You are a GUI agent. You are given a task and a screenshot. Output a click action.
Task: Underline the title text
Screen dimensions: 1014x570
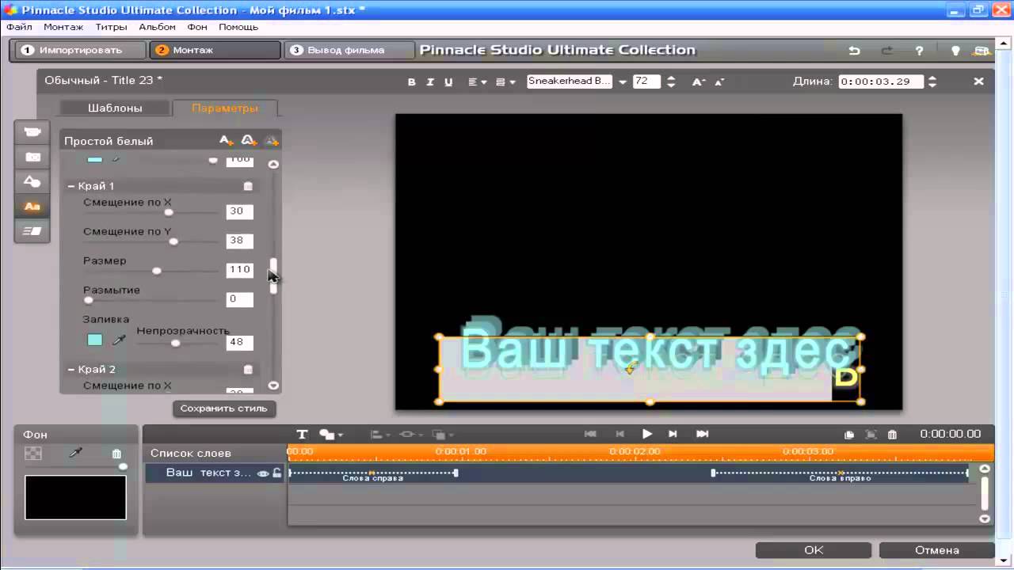(x=448, y=82)
